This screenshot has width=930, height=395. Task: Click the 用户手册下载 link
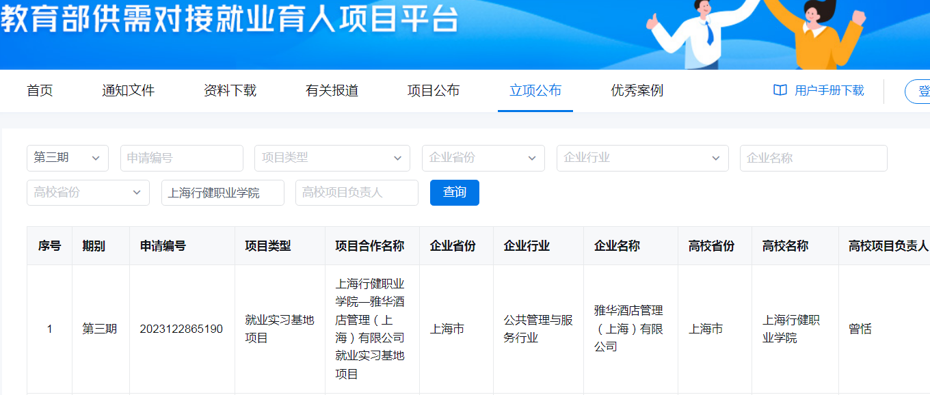pos(829,90)
